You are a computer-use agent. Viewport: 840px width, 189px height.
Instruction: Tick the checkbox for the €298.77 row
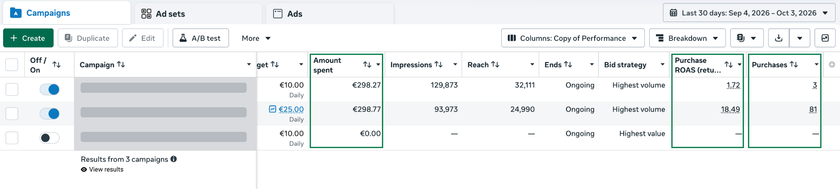[x=11, y=113]
